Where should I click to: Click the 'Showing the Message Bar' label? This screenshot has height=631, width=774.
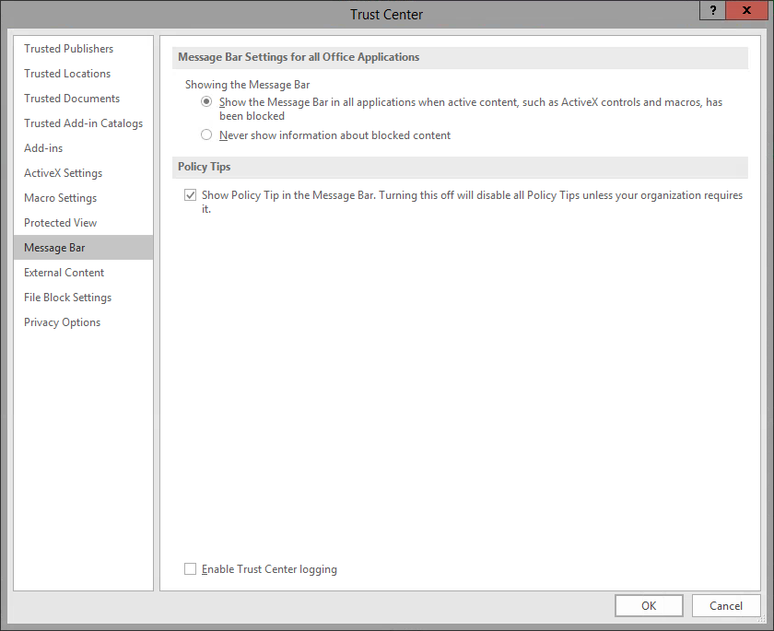247,85
